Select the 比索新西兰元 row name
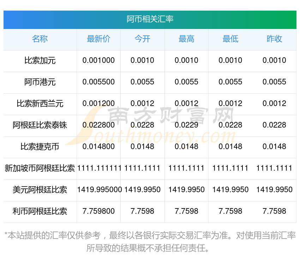Screen dimensions: 300x259 click(40, 104)
